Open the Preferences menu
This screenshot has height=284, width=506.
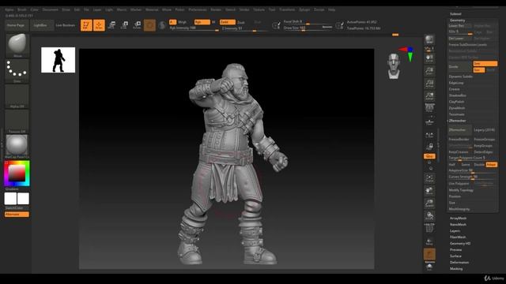(198, 9)
